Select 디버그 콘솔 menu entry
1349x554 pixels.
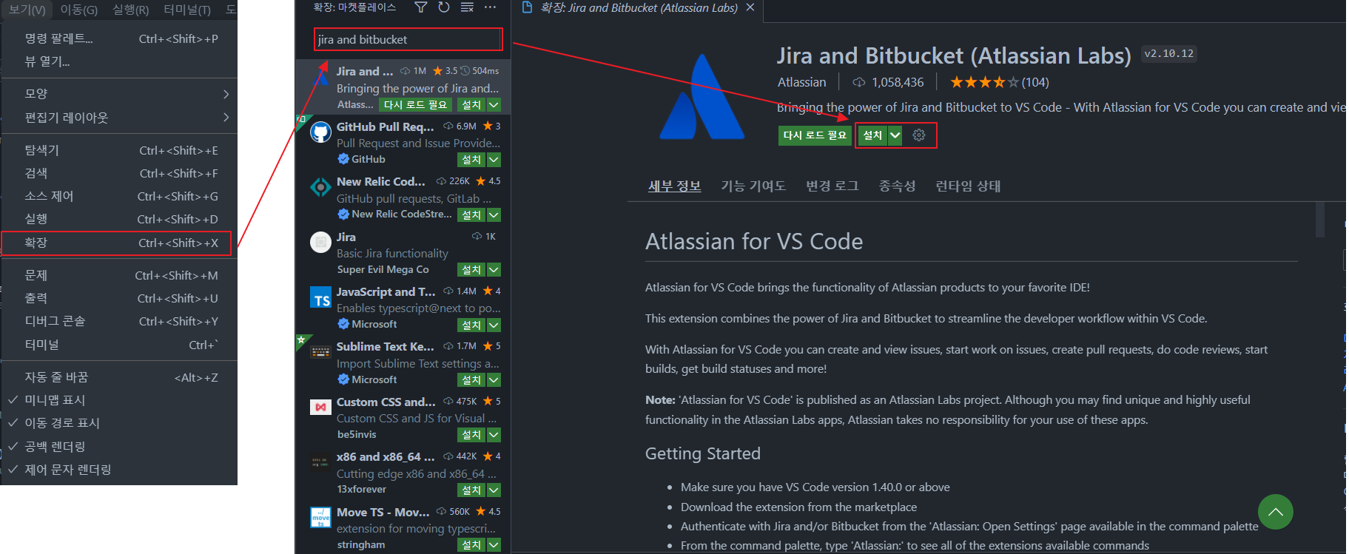[x=119, y=321]
